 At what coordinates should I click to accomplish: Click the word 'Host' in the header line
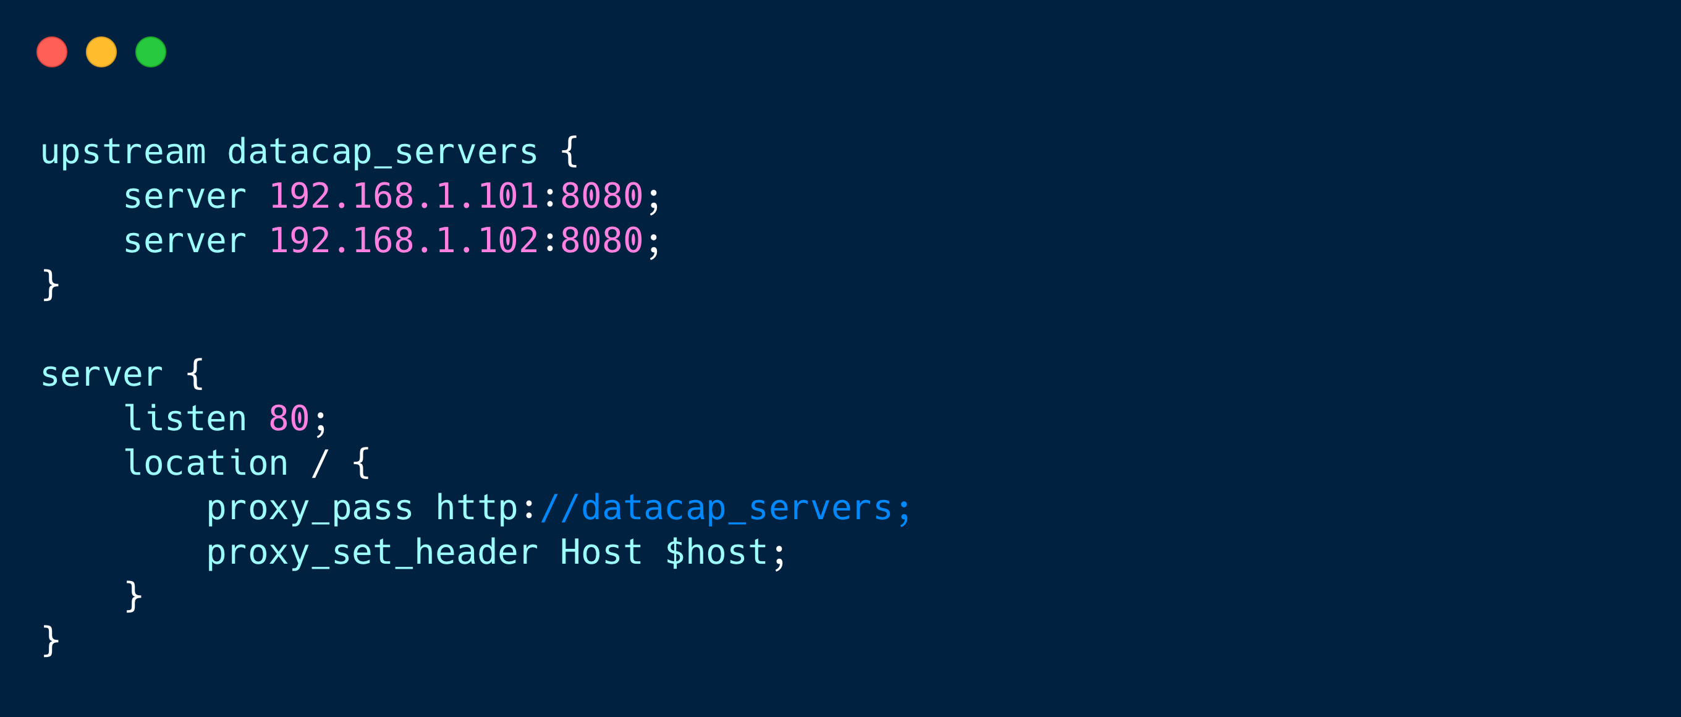(x=601, y=552)
